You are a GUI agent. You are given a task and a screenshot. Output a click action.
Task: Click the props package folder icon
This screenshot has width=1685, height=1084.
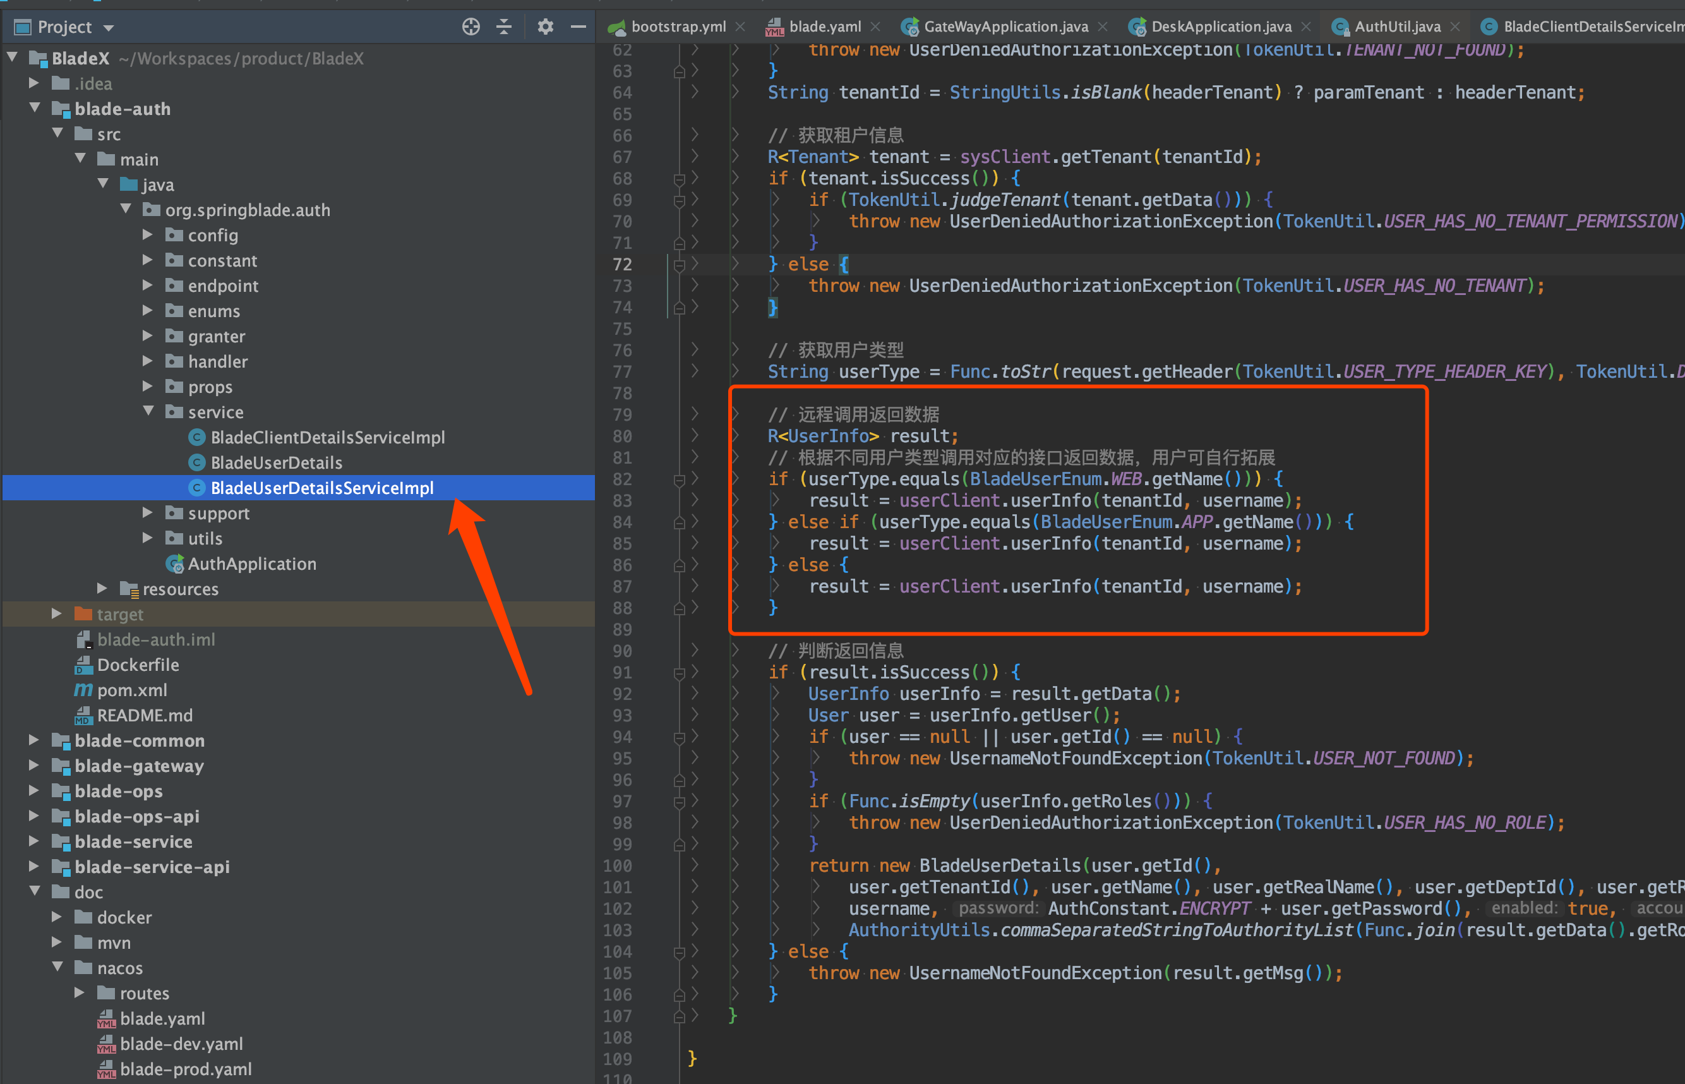pyautogui.click(x=174, y=387)
